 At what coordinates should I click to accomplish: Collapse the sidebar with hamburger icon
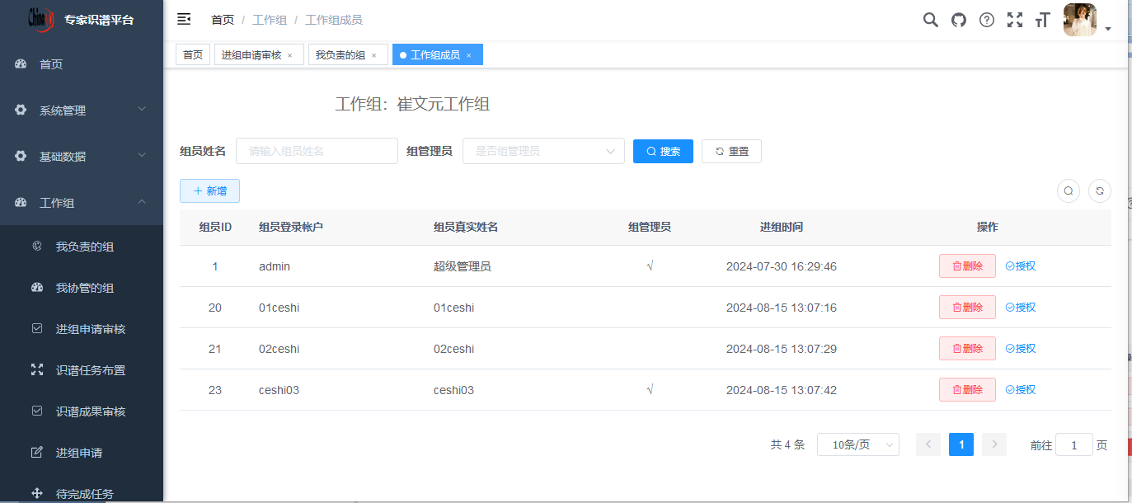(x=184, y=19)
